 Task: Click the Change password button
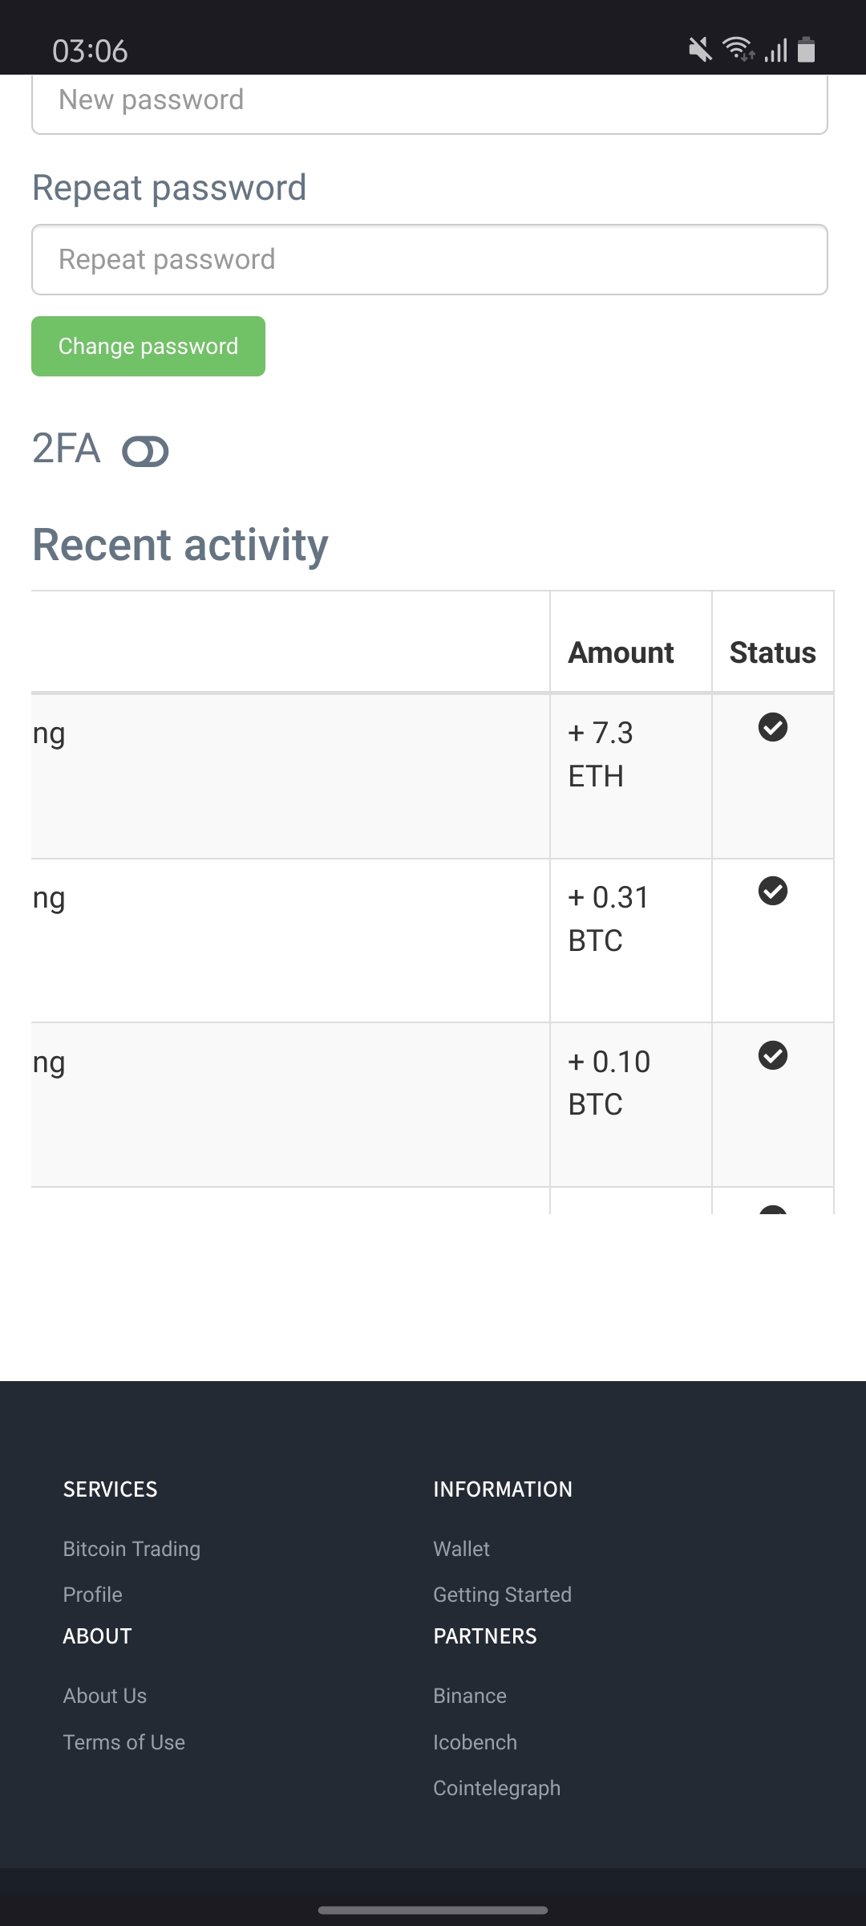[148, 347]
